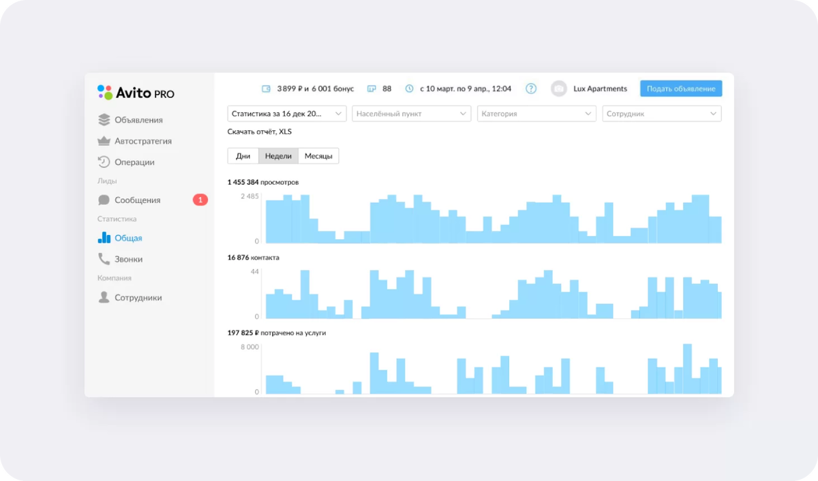
Task: Open Сообщения chat bubble icon
Action: 104,200
